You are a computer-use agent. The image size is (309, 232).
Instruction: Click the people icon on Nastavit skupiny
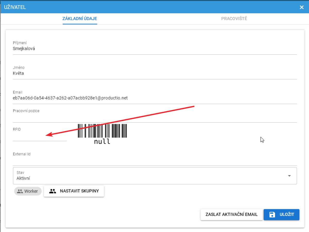point(53,191)
